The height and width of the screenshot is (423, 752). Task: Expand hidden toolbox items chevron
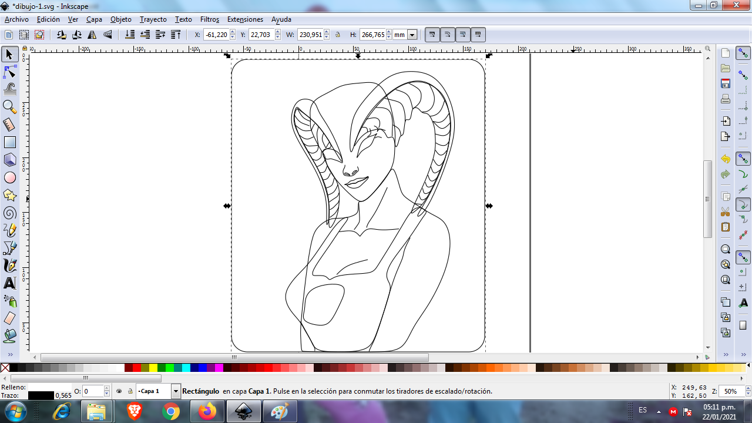[9, 355]
